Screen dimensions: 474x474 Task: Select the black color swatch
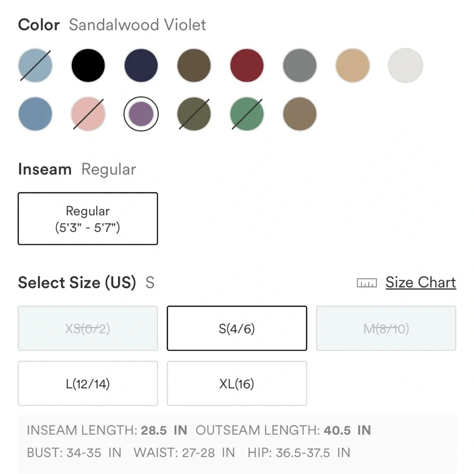pyautogui.click(x=88, y=65)
